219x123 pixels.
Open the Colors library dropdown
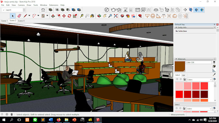pyautogui.click(x=199, y=80)
